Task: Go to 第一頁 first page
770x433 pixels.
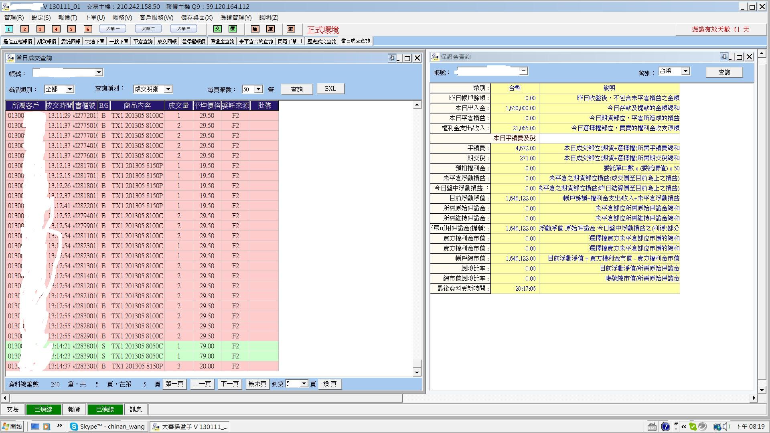Action: pyautogui.click(x=174, y=384)
